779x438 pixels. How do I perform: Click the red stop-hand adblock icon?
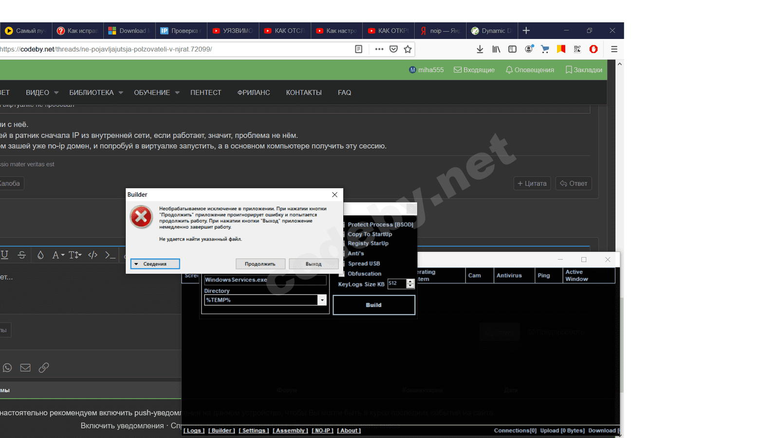point(594,49)
